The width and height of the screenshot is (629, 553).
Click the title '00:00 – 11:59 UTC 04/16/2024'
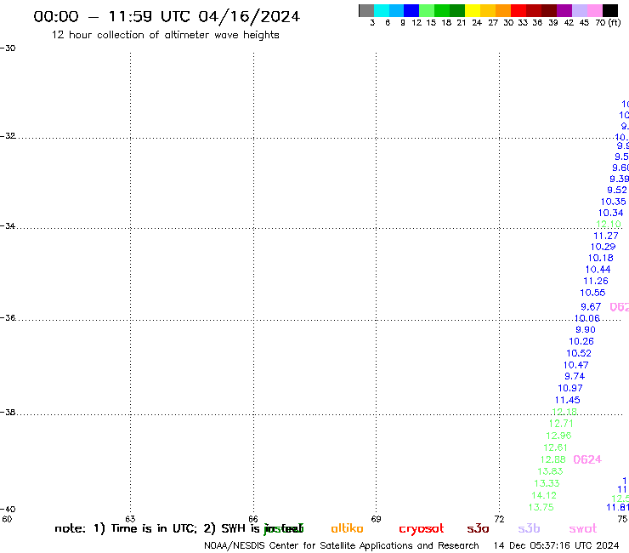pos(167,17)
